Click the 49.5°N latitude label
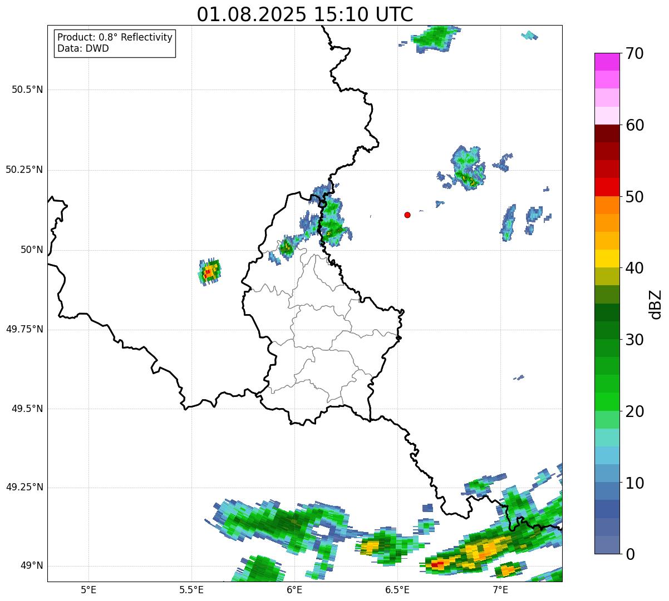This screenshot has height=601, width=669. (27, 409)
